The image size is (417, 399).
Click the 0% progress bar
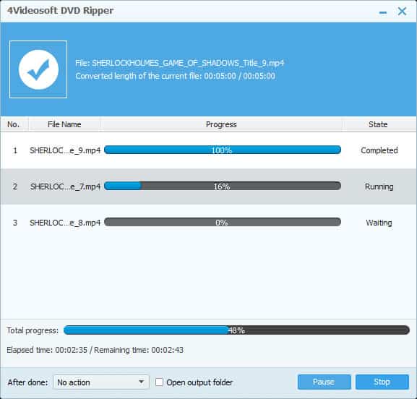pyautogui.click(x=223, y=222)
